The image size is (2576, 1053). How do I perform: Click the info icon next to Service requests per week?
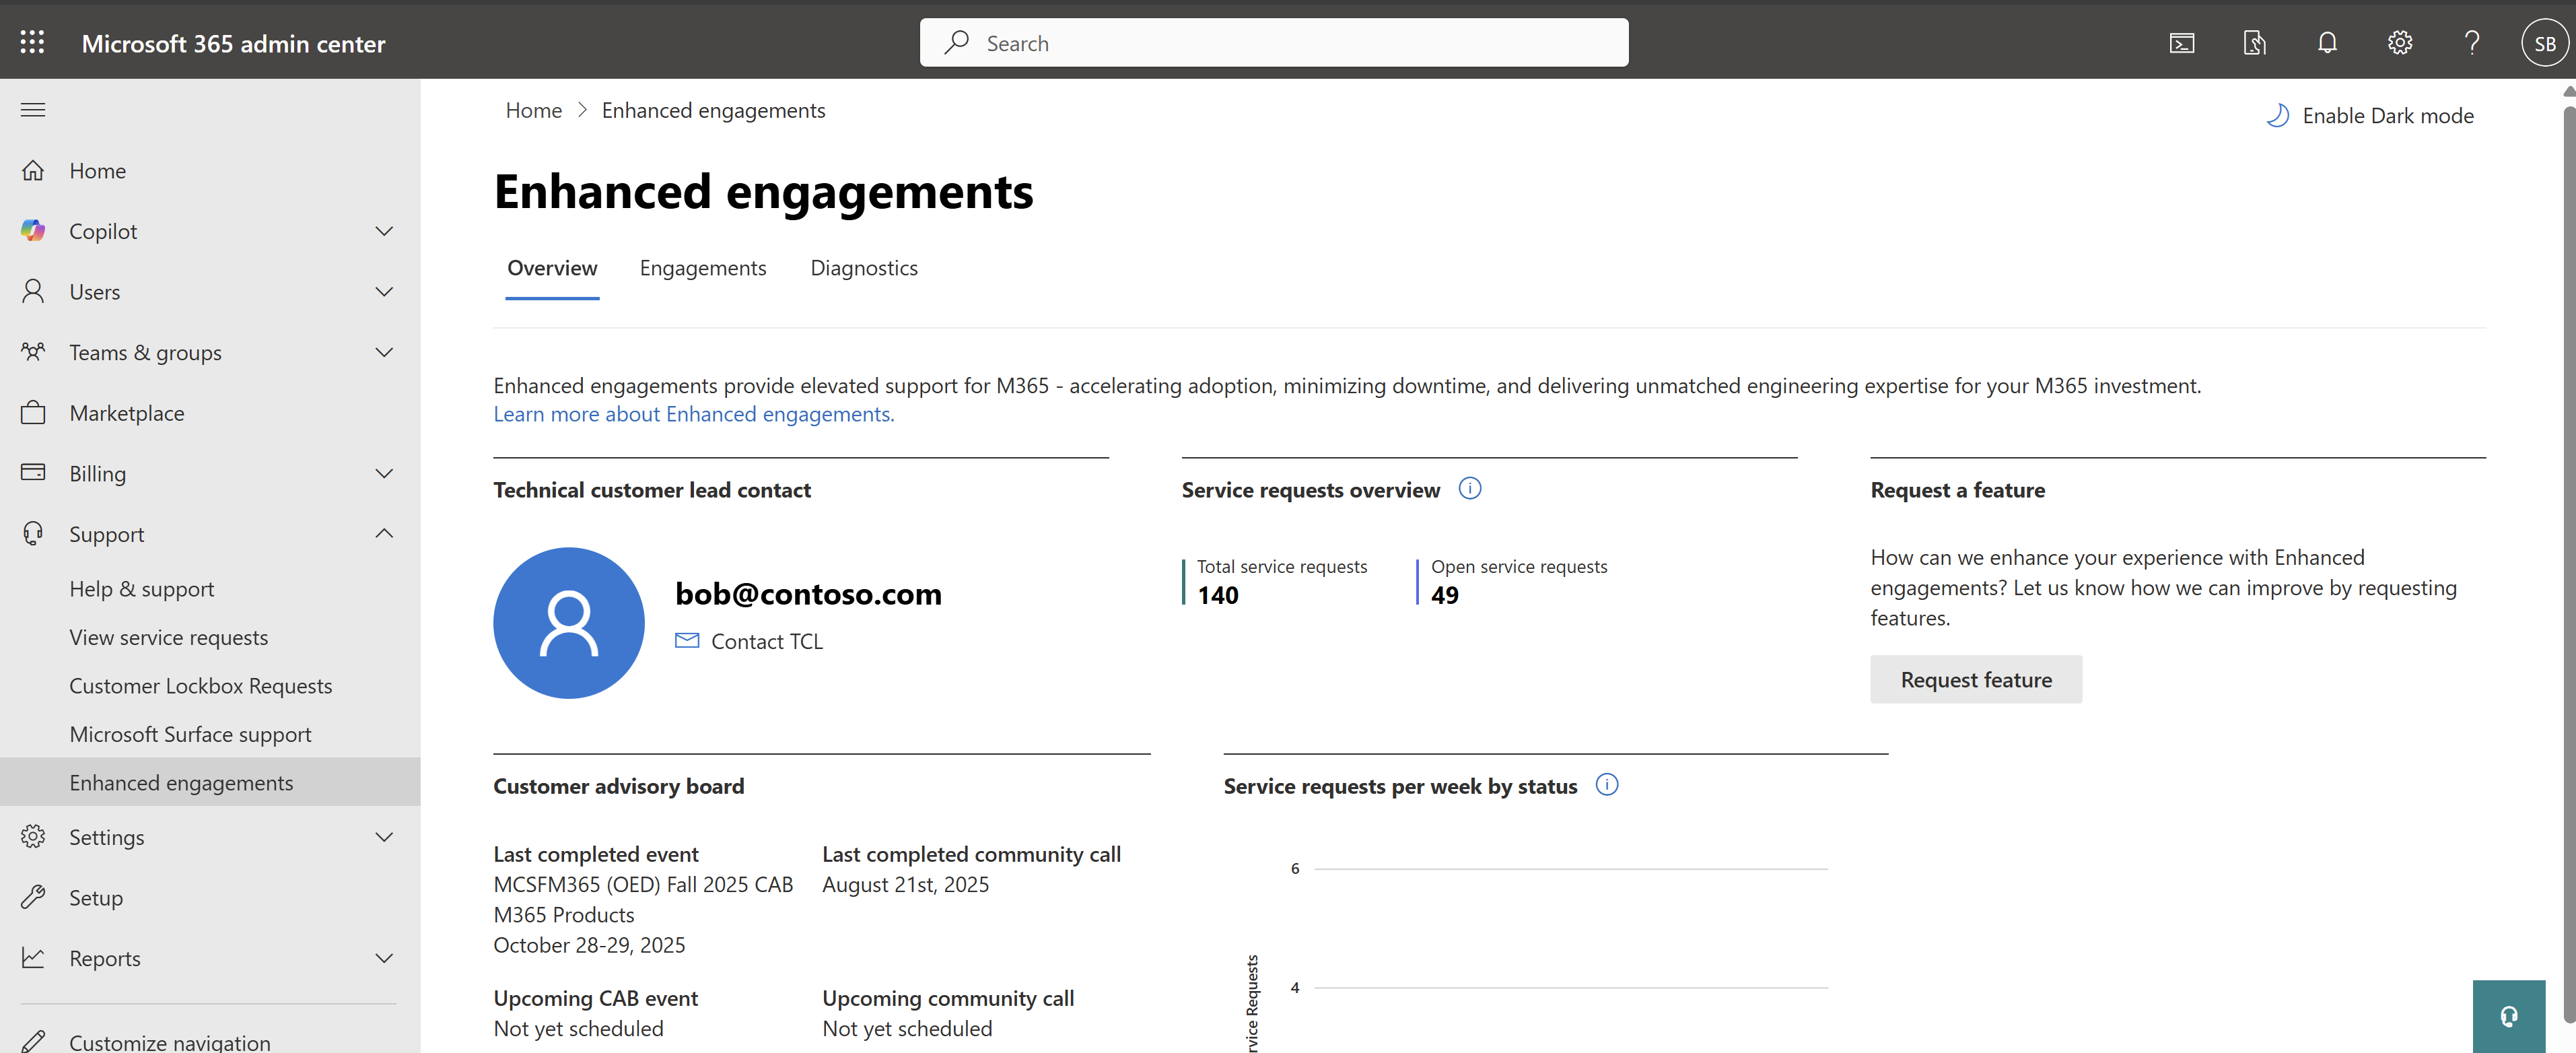point(1606,785)
